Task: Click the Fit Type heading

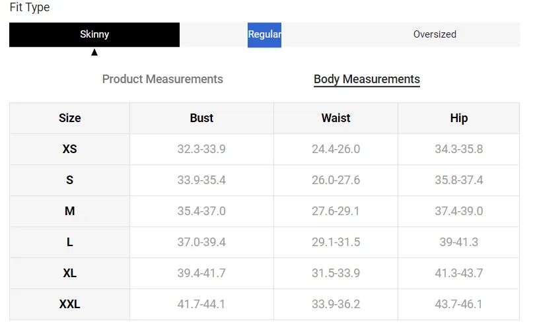Action: tap(30, 7)
